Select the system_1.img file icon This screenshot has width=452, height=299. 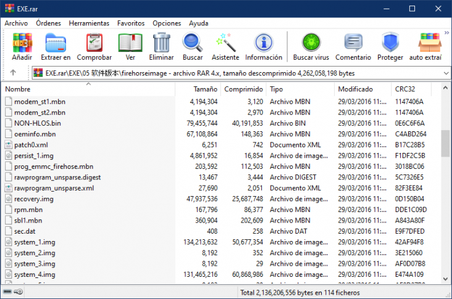9,242
